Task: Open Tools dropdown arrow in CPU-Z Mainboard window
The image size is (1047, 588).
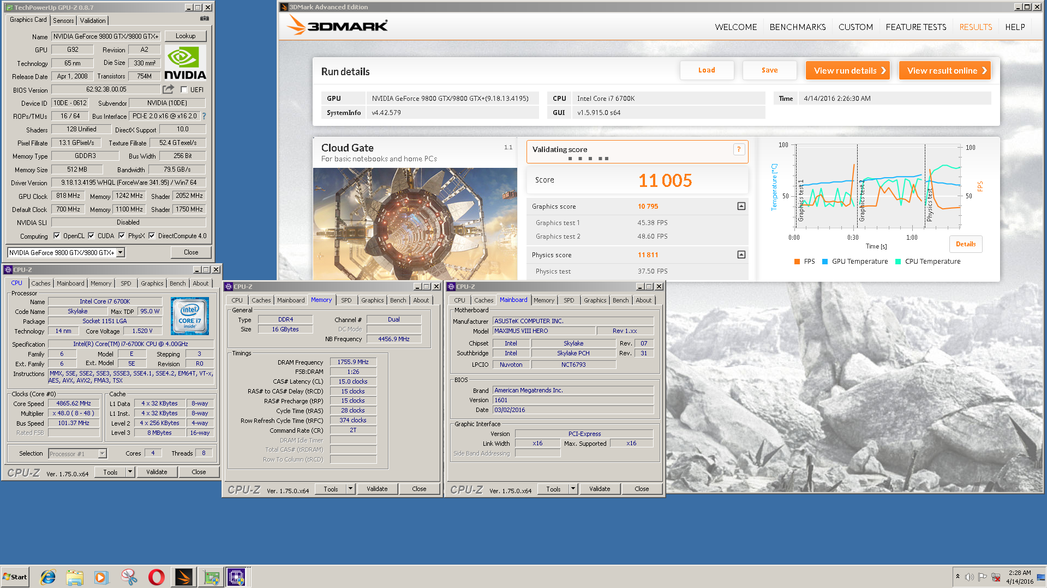Action: (x=573, y=489)
